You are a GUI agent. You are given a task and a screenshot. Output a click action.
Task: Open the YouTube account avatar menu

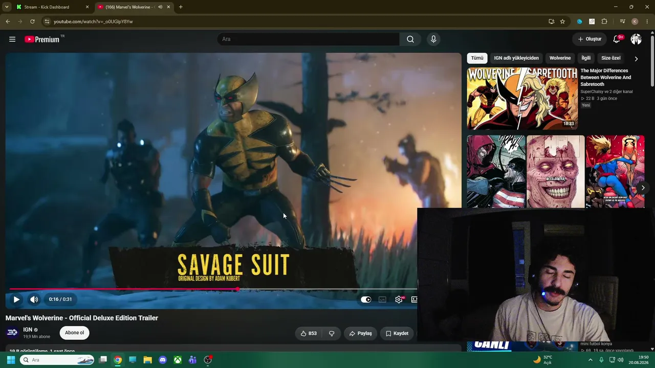(636, 39)
